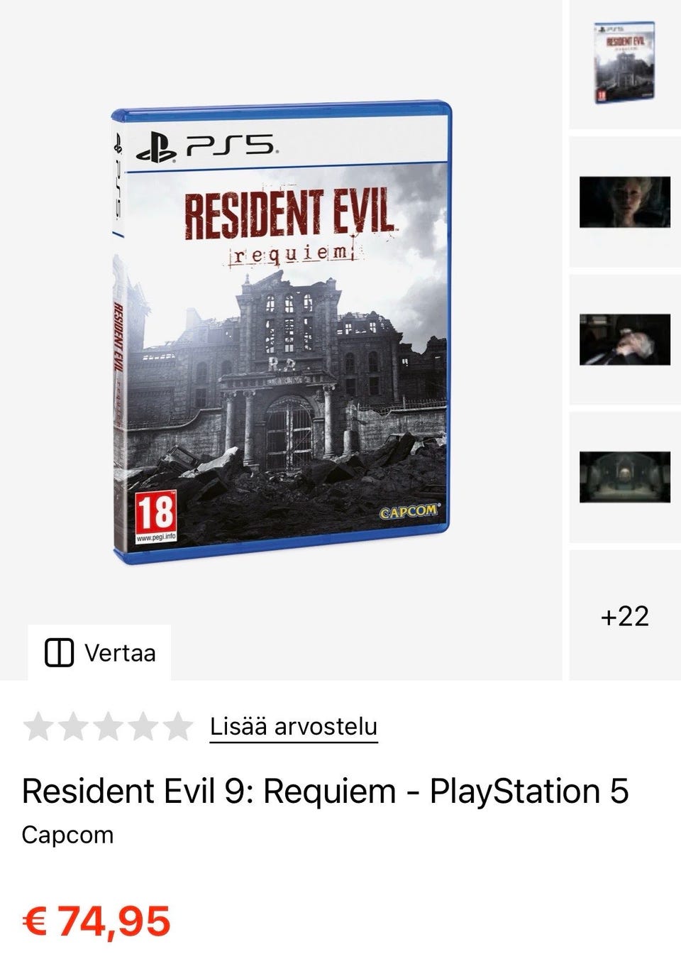The image size is (681, 959).
Task: View the dark hallway screenshot thumbnail
Action: 625,477
